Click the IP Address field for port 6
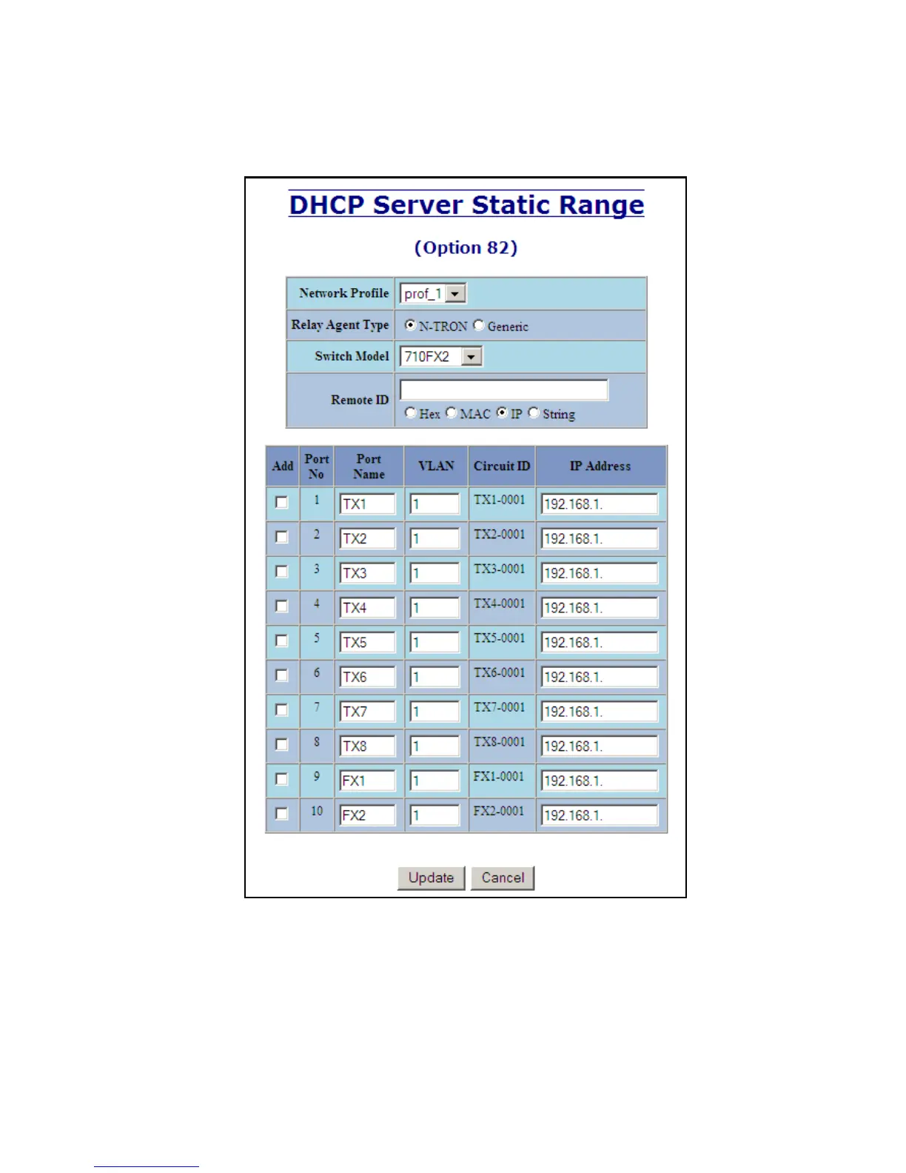The height and width of the screenshot is (1173, 906). click(600, 677)
